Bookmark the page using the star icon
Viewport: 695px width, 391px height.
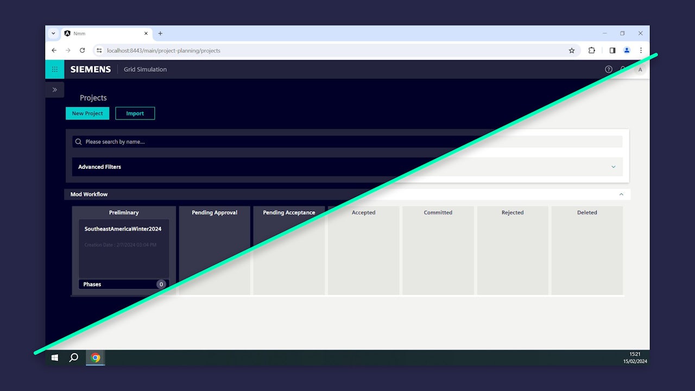point(572,50)
